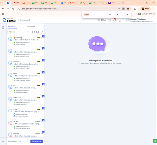Screen dimensions: 157x145
Task: View site information icon in address bar
Action: [x=19, y=9]
